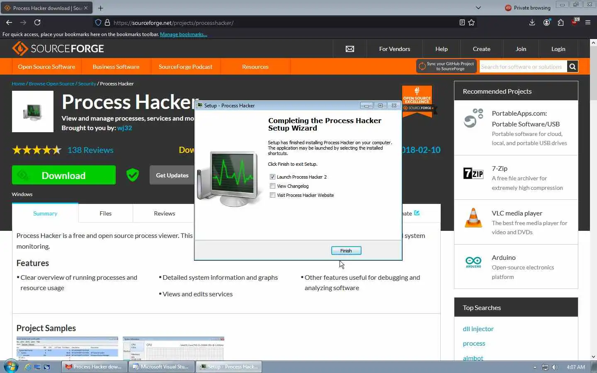Click the Internet Explorer quick launch icon

28,367
